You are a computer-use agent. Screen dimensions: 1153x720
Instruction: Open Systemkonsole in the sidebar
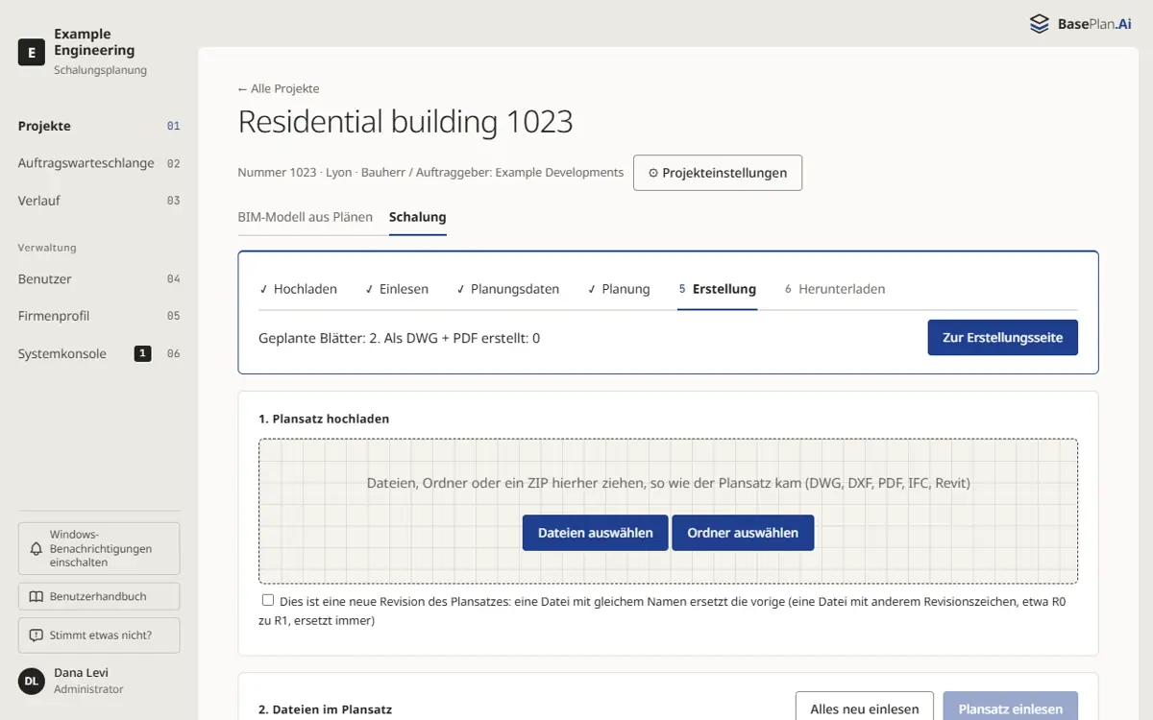pos(99,353)
